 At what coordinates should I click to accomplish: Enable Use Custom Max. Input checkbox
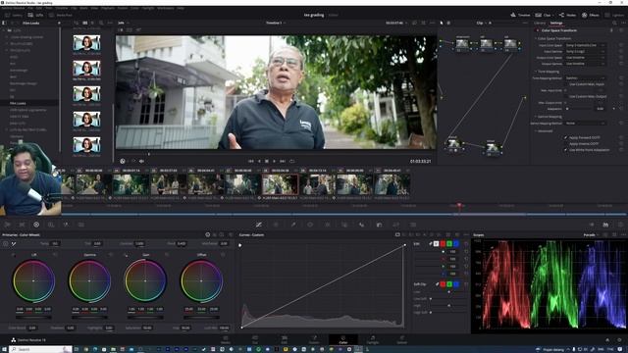coord(566,84)
